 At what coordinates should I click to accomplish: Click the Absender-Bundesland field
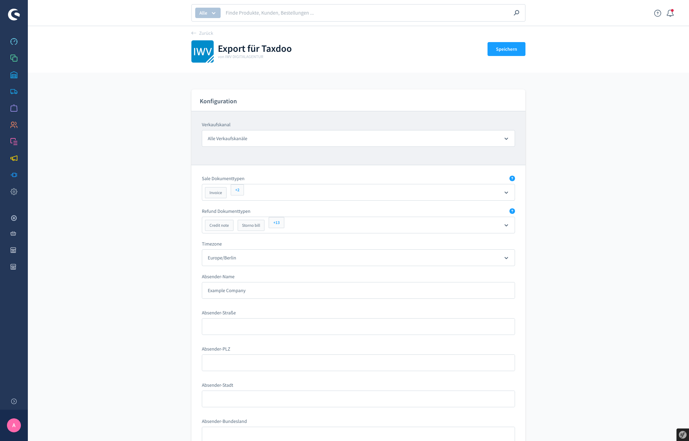(358, 434)
